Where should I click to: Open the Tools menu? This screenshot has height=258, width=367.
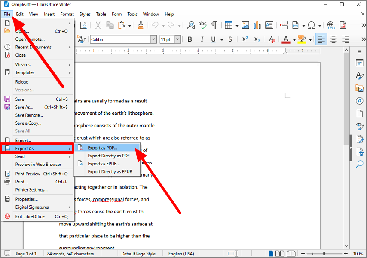[x=132, y=14]
